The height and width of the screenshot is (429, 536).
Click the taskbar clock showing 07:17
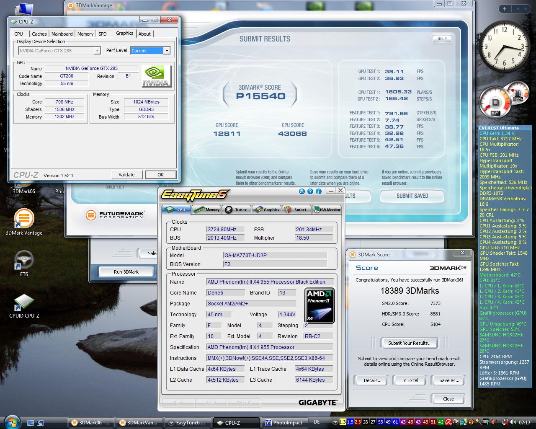[524, 422]
